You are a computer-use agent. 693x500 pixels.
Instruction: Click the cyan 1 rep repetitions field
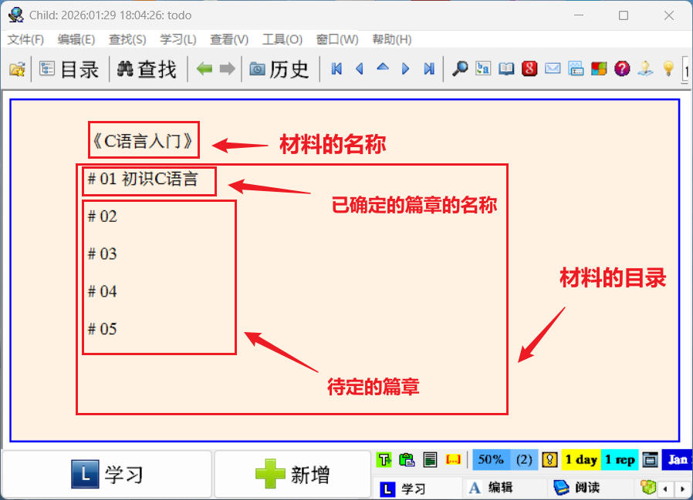[x=620, y=460]
